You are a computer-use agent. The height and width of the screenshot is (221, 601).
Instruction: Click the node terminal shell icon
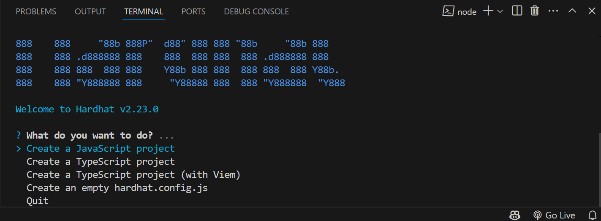(448, 11)
